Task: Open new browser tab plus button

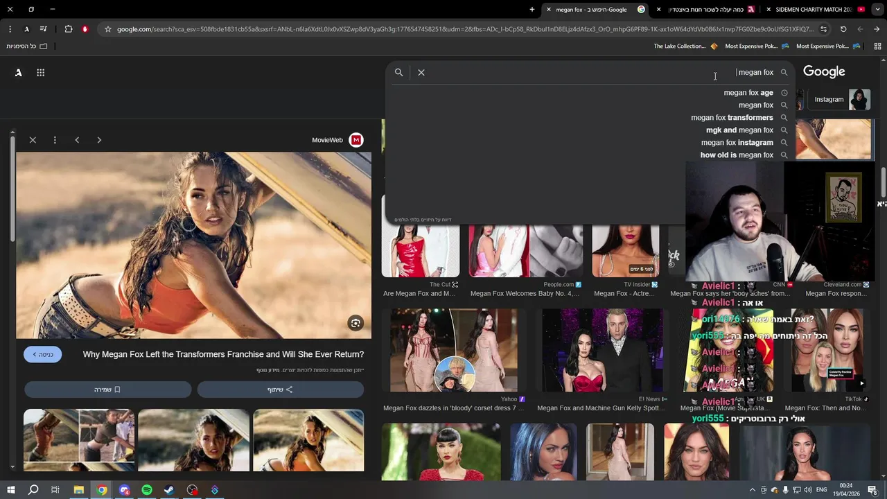Action: tap(532, 10)
